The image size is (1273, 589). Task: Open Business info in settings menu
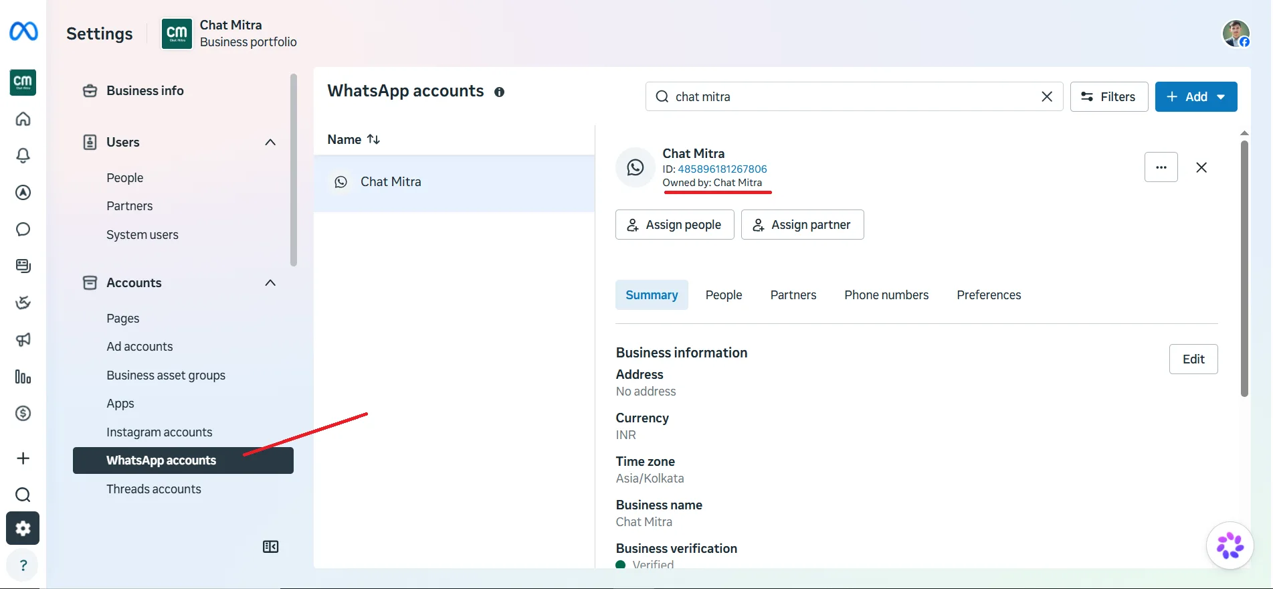[x=144, y=90]
